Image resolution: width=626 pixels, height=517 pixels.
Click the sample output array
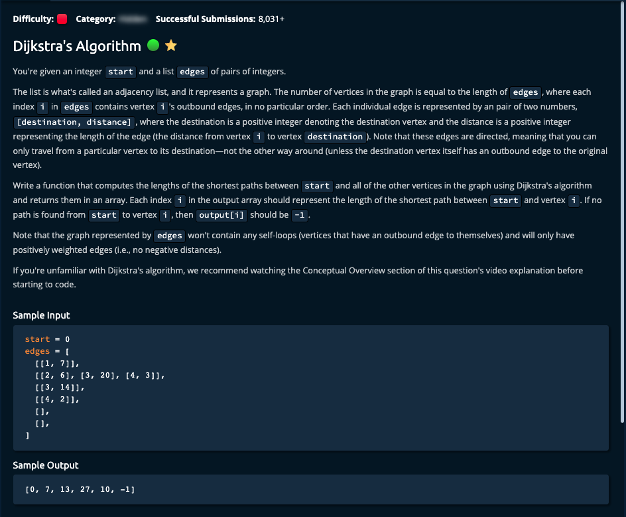point(80,490)
